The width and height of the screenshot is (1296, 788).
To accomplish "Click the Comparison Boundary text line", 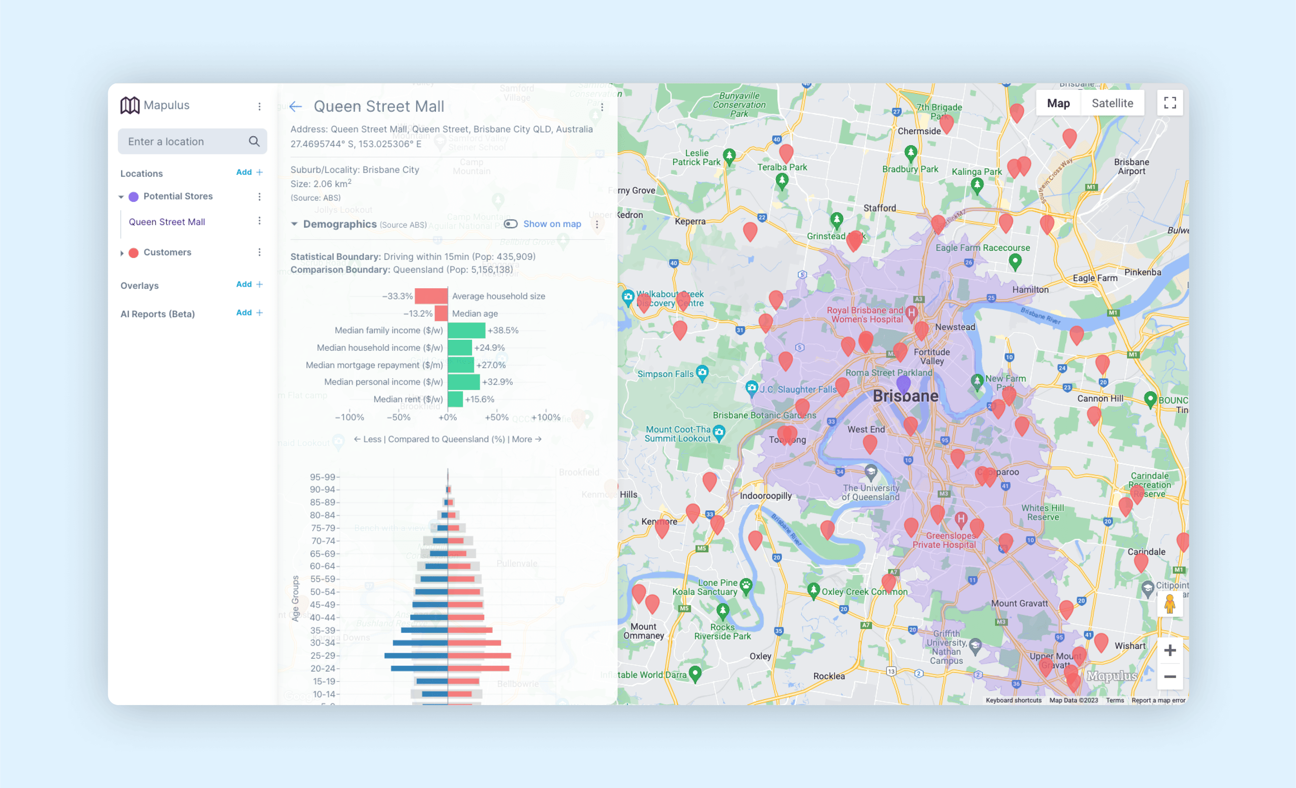I will point(401,270).
